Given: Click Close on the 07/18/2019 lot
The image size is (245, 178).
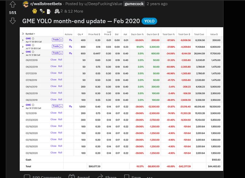Looking at the screenshot, I should [53, 80].
